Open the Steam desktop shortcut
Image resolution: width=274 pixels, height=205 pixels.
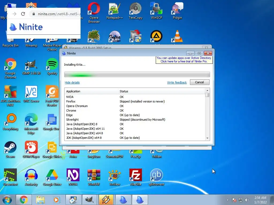(10, 149)
